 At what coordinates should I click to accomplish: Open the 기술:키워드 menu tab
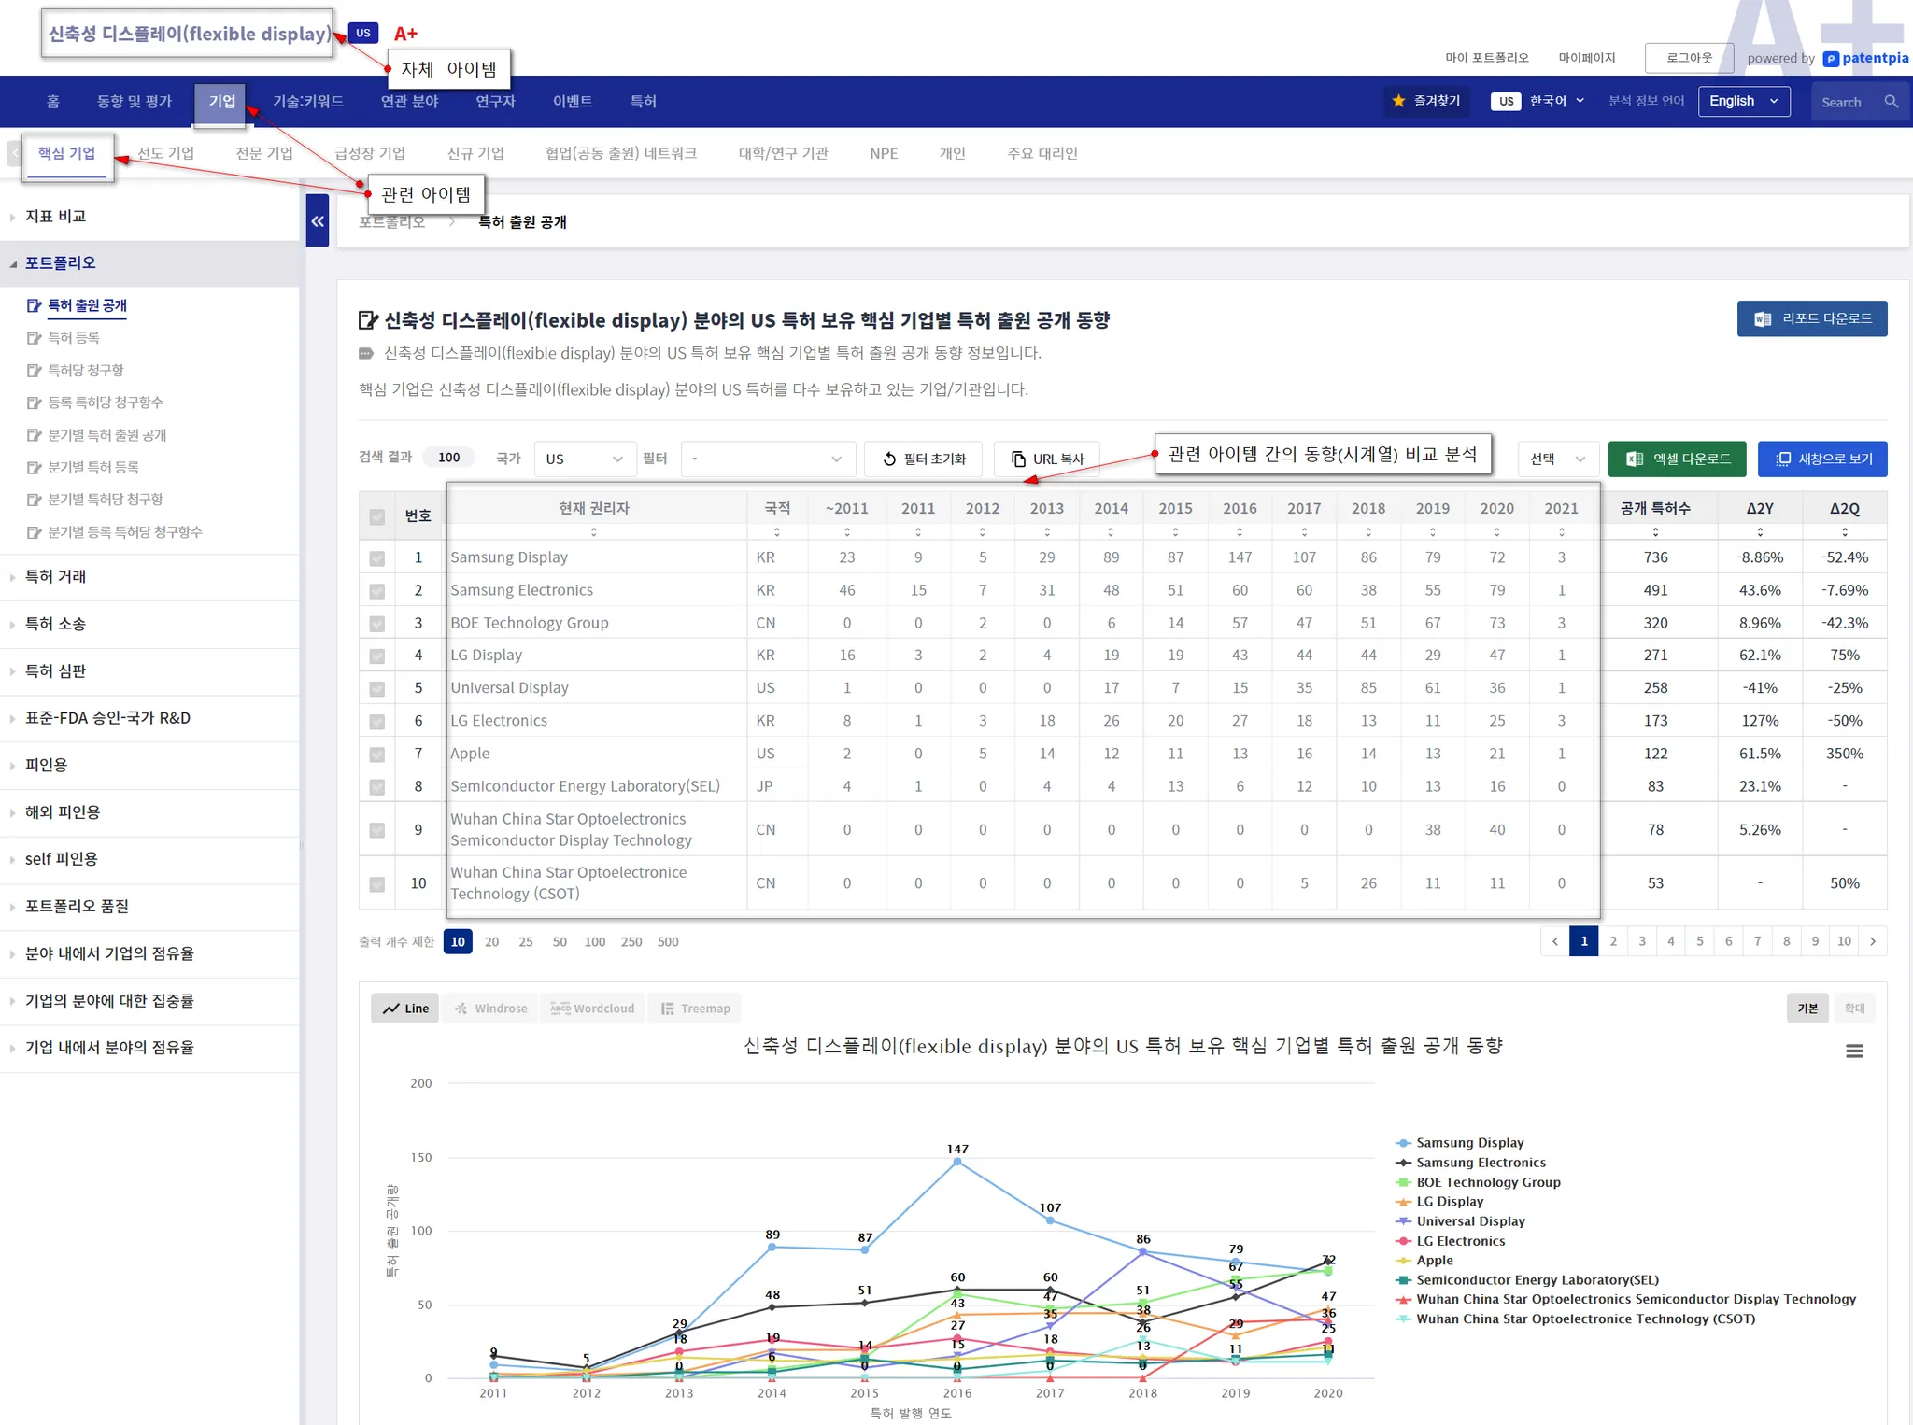[x=307, y=101]
